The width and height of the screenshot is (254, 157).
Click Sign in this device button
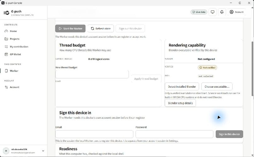point(229,134)
